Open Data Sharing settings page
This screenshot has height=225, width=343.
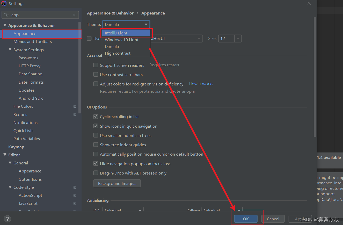(31, 74)
